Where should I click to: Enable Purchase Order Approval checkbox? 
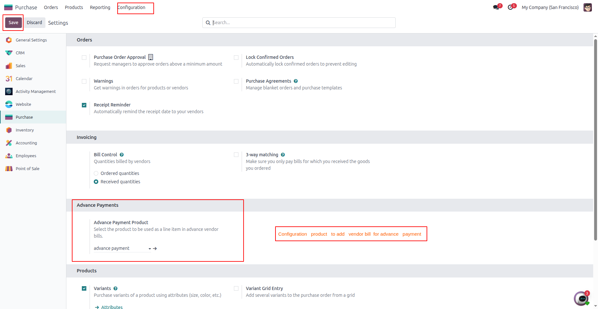[84, 58]
